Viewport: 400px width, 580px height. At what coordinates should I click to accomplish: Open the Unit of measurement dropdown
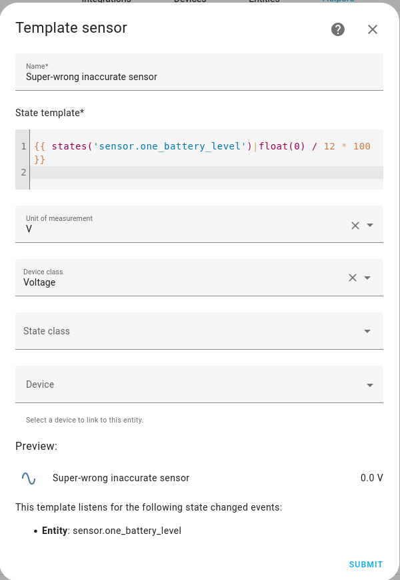click(371, 226)
